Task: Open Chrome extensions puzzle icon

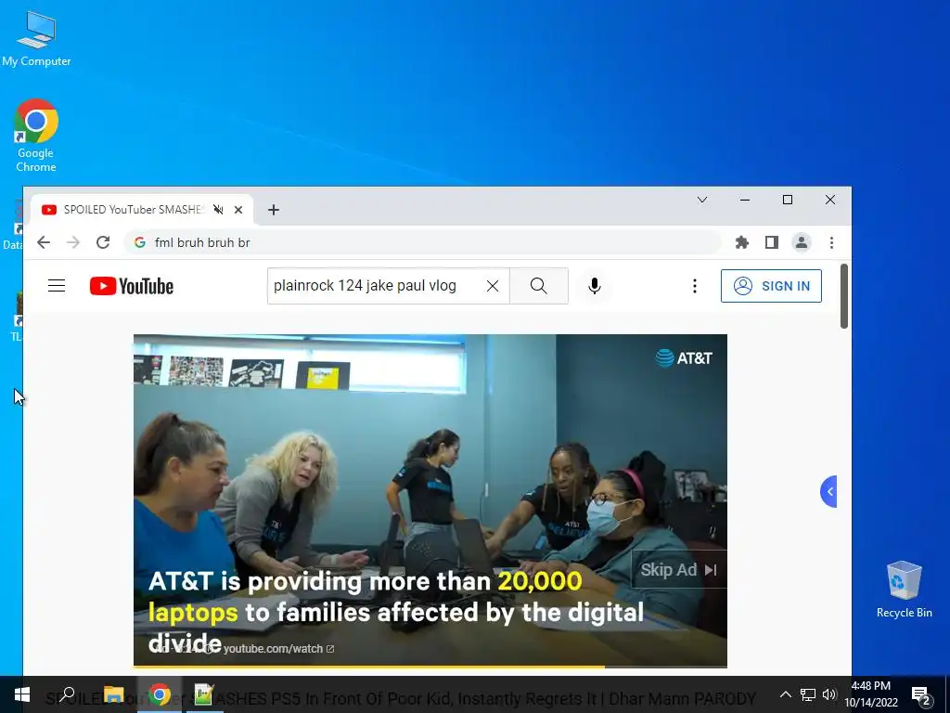Action: [x=741, y=242]
